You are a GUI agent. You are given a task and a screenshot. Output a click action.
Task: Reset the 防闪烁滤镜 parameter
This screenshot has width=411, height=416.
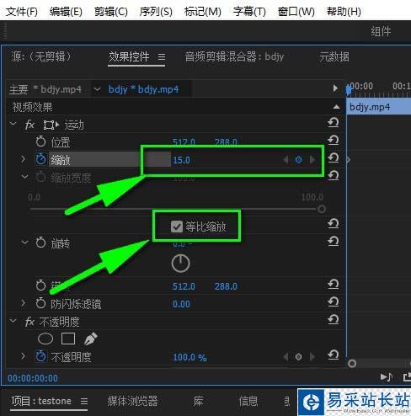[x=334, y=301]
